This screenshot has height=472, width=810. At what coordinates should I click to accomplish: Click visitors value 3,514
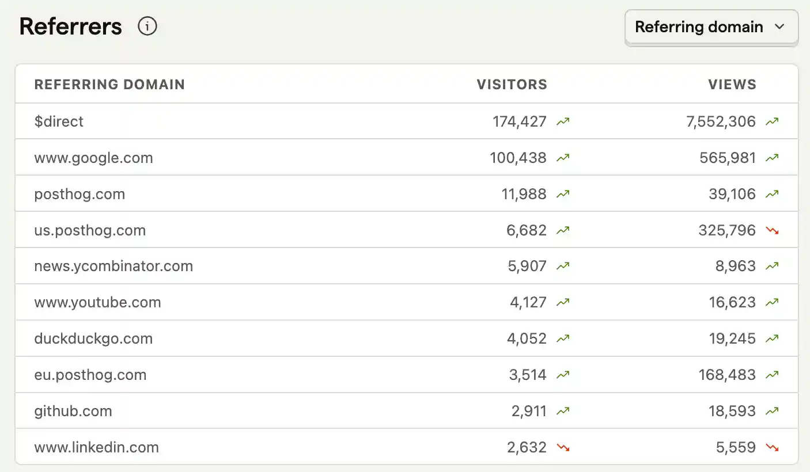pyautogui.click(x=528, y=375)
